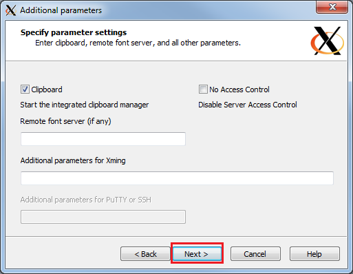Click the disabled PuTTY or SSH parameters field
The image size is (353, 274).
[103, 217]
